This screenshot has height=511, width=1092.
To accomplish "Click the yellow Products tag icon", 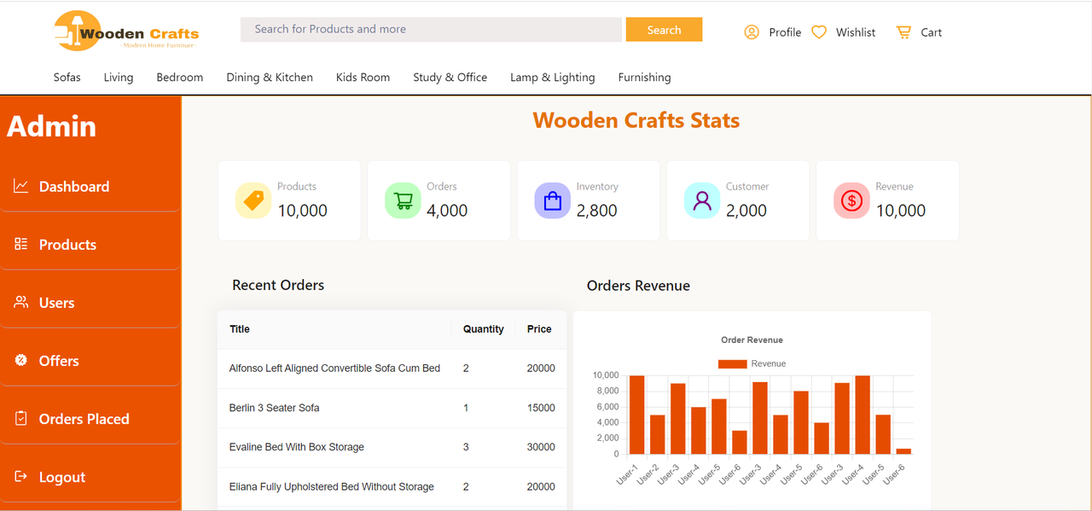I will (253, 200).
